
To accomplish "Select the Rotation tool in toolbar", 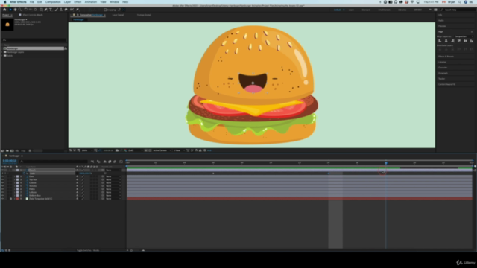I will (25, 10).
